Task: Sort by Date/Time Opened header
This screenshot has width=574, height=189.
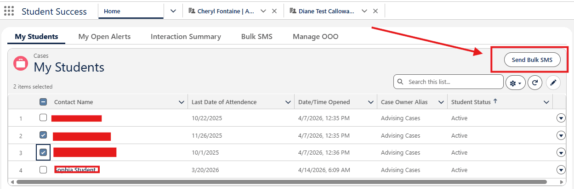Action: [324, 102]
